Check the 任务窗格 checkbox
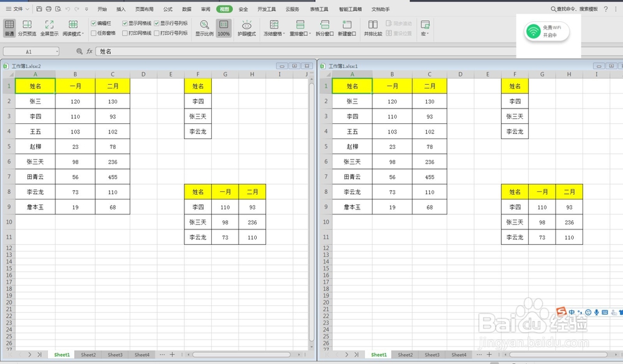623x364 pixels. [x=93, y=34]
